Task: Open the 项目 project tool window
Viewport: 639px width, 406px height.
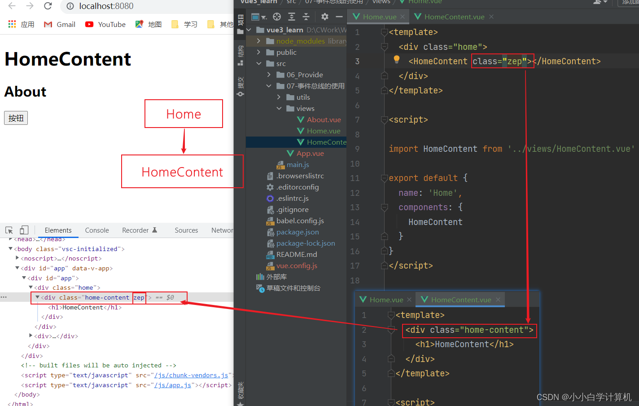Action: coord(241,24)
